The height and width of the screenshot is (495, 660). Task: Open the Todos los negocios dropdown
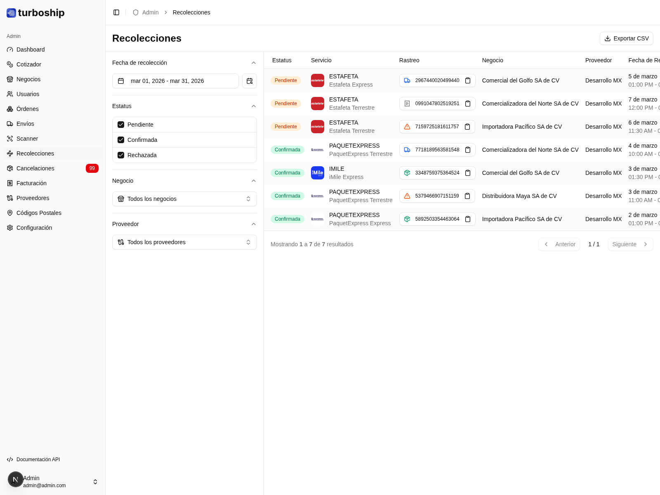[184, 199]
